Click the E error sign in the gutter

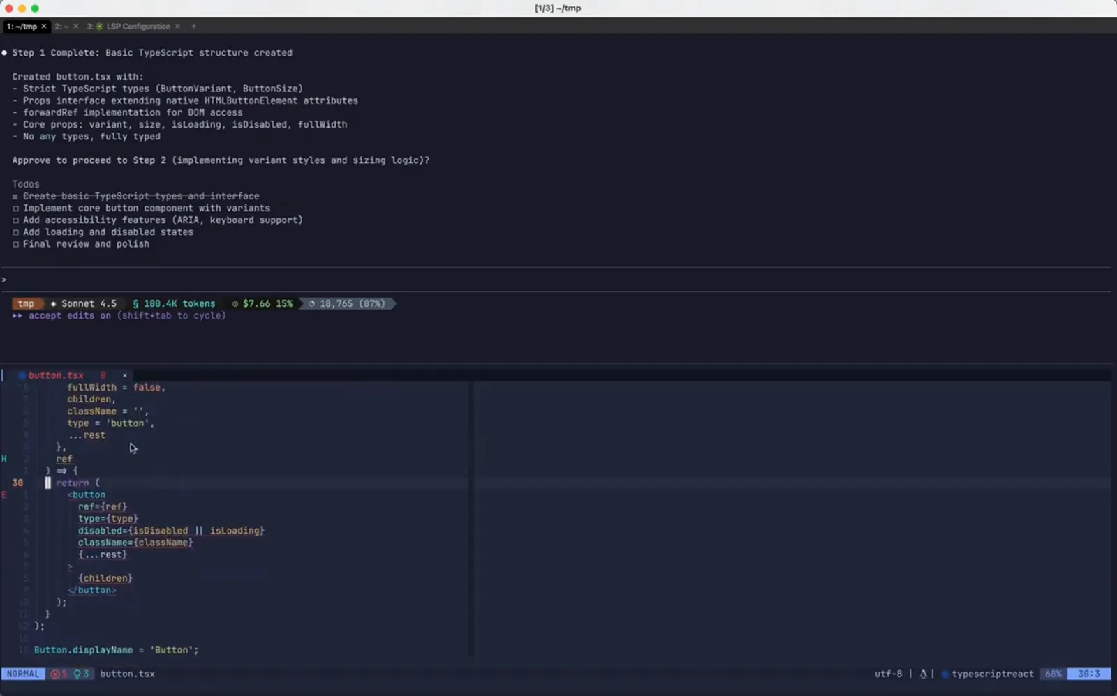4,494
